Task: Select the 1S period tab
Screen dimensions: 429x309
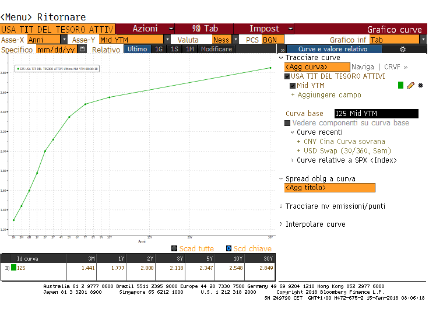Action: click(x=174, y=49)
